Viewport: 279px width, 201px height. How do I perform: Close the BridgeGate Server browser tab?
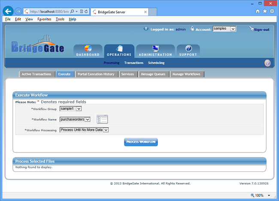tap(146, 12)
